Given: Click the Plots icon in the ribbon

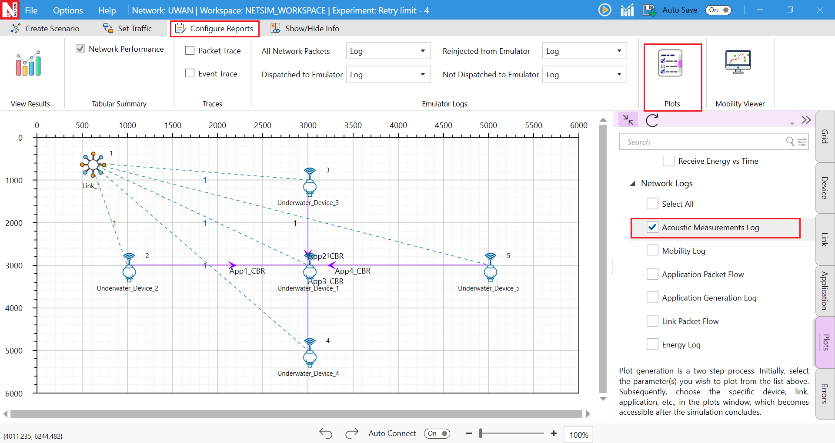Looking at the screenshot, I should pos(670,64).
